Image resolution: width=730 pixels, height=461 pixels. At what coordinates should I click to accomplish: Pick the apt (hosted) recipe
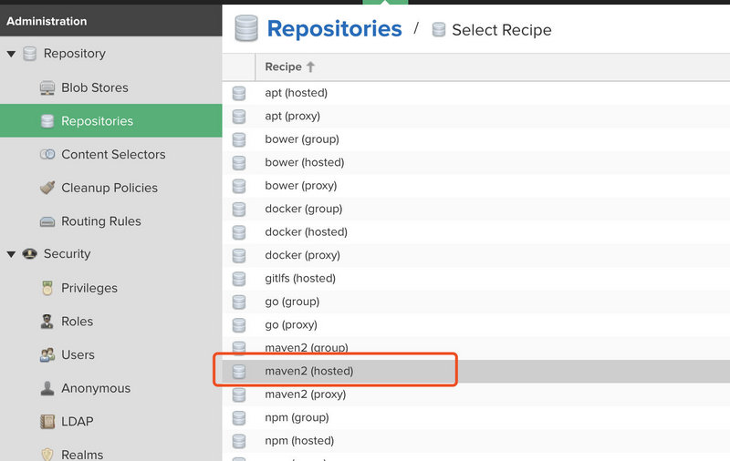pos(296,93)
